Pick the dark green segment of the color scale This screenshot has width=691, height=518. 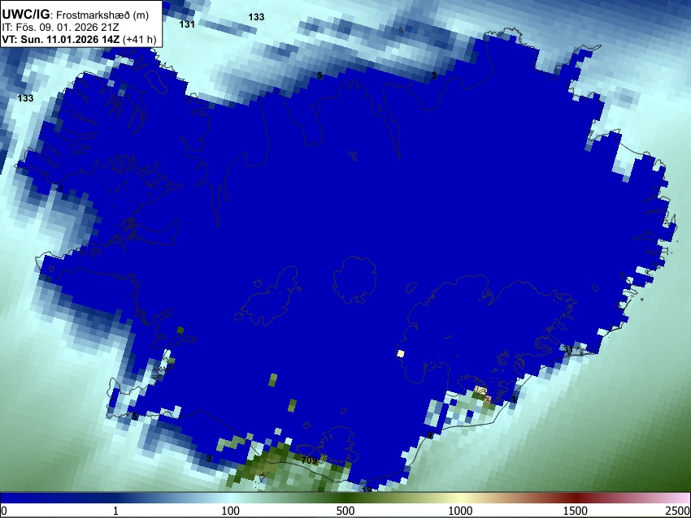[x=345, y=499]
